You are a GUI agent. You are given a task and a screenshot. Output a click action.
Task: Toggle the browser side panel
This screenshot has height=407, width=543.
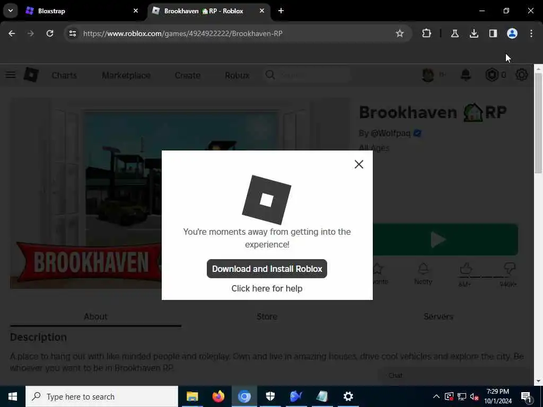click(x=493, y=33)
